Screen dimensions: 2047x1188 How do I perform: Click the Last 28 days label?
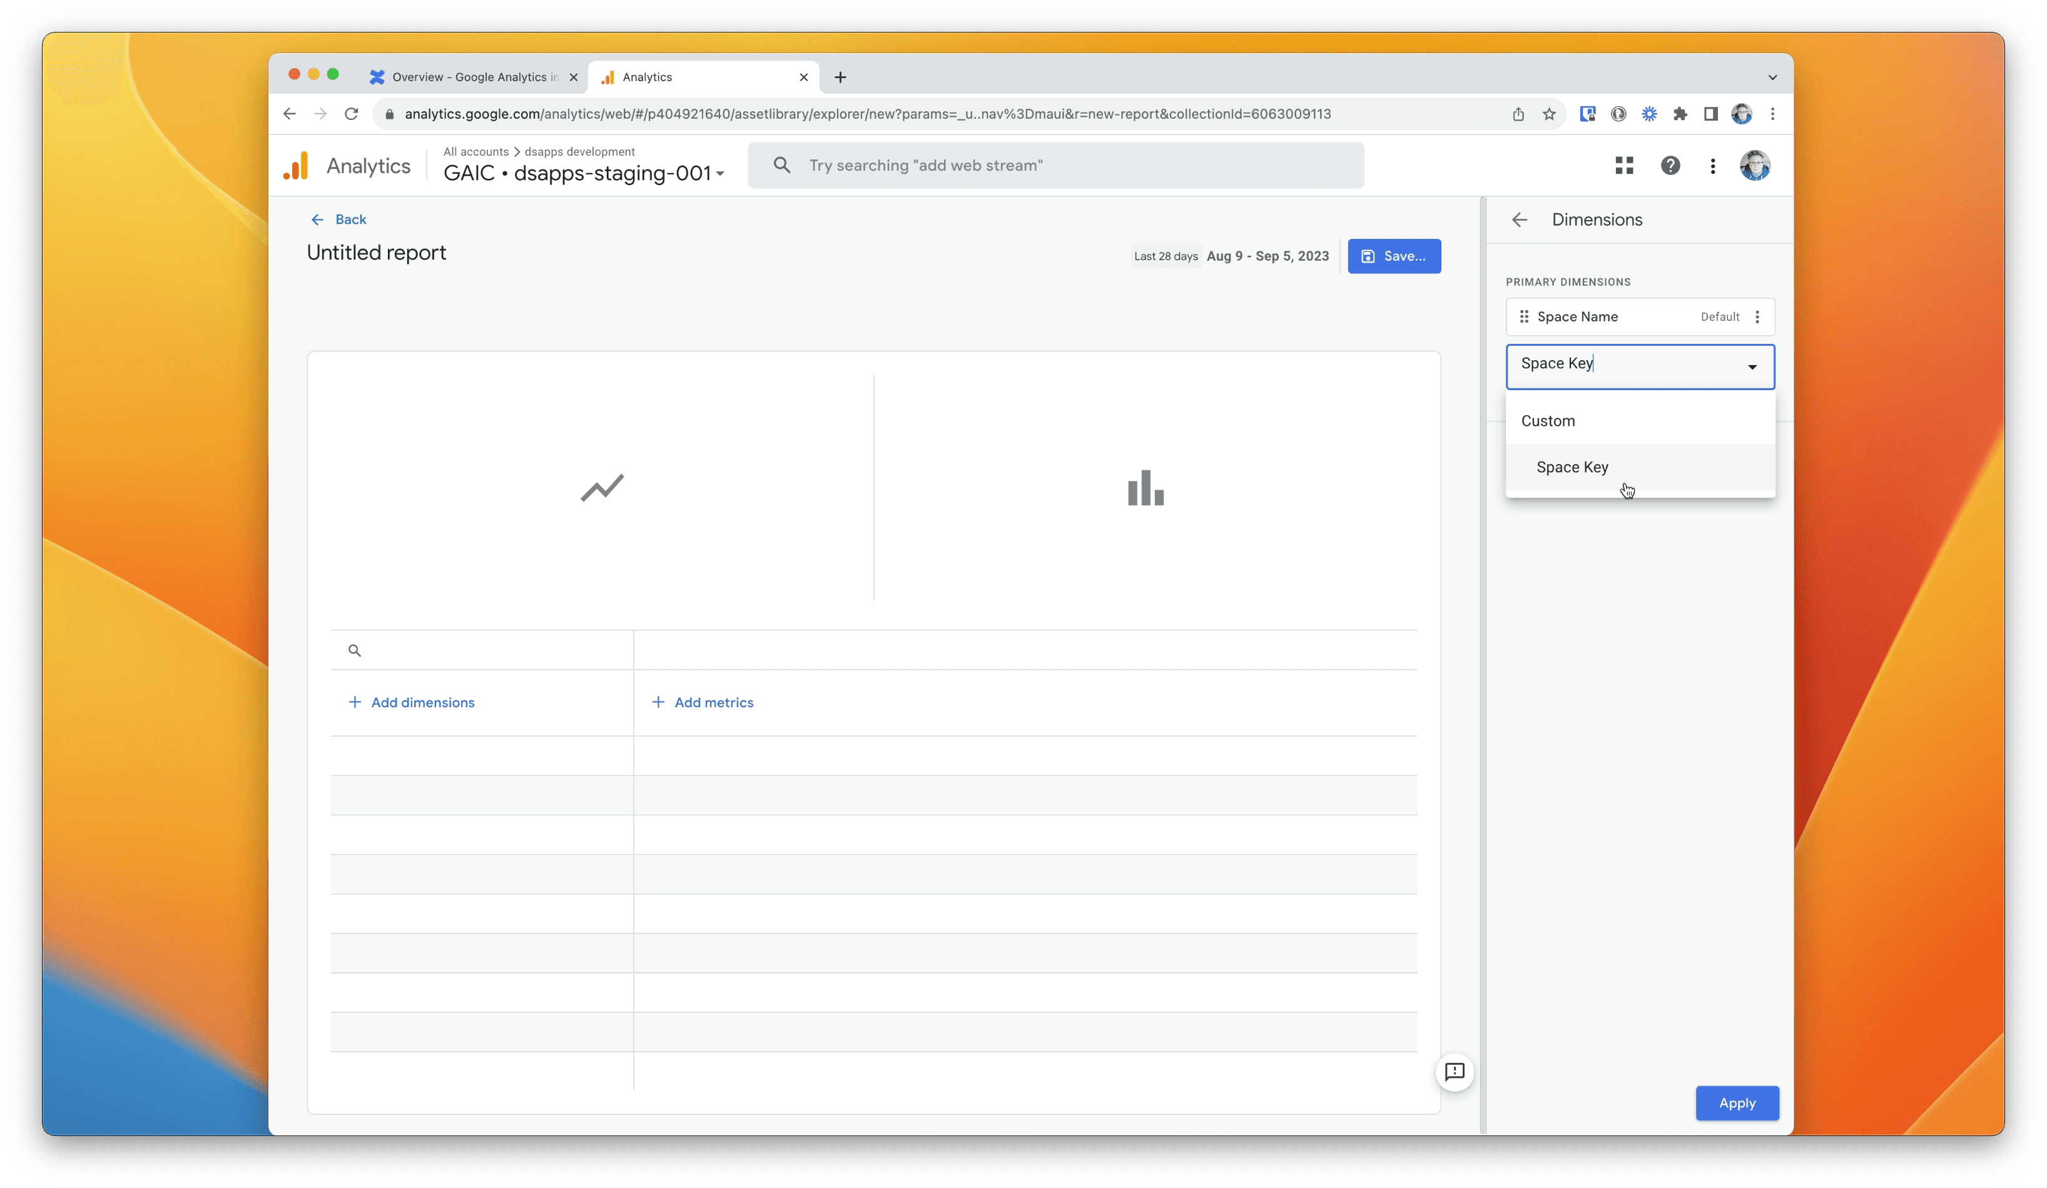1166,256
